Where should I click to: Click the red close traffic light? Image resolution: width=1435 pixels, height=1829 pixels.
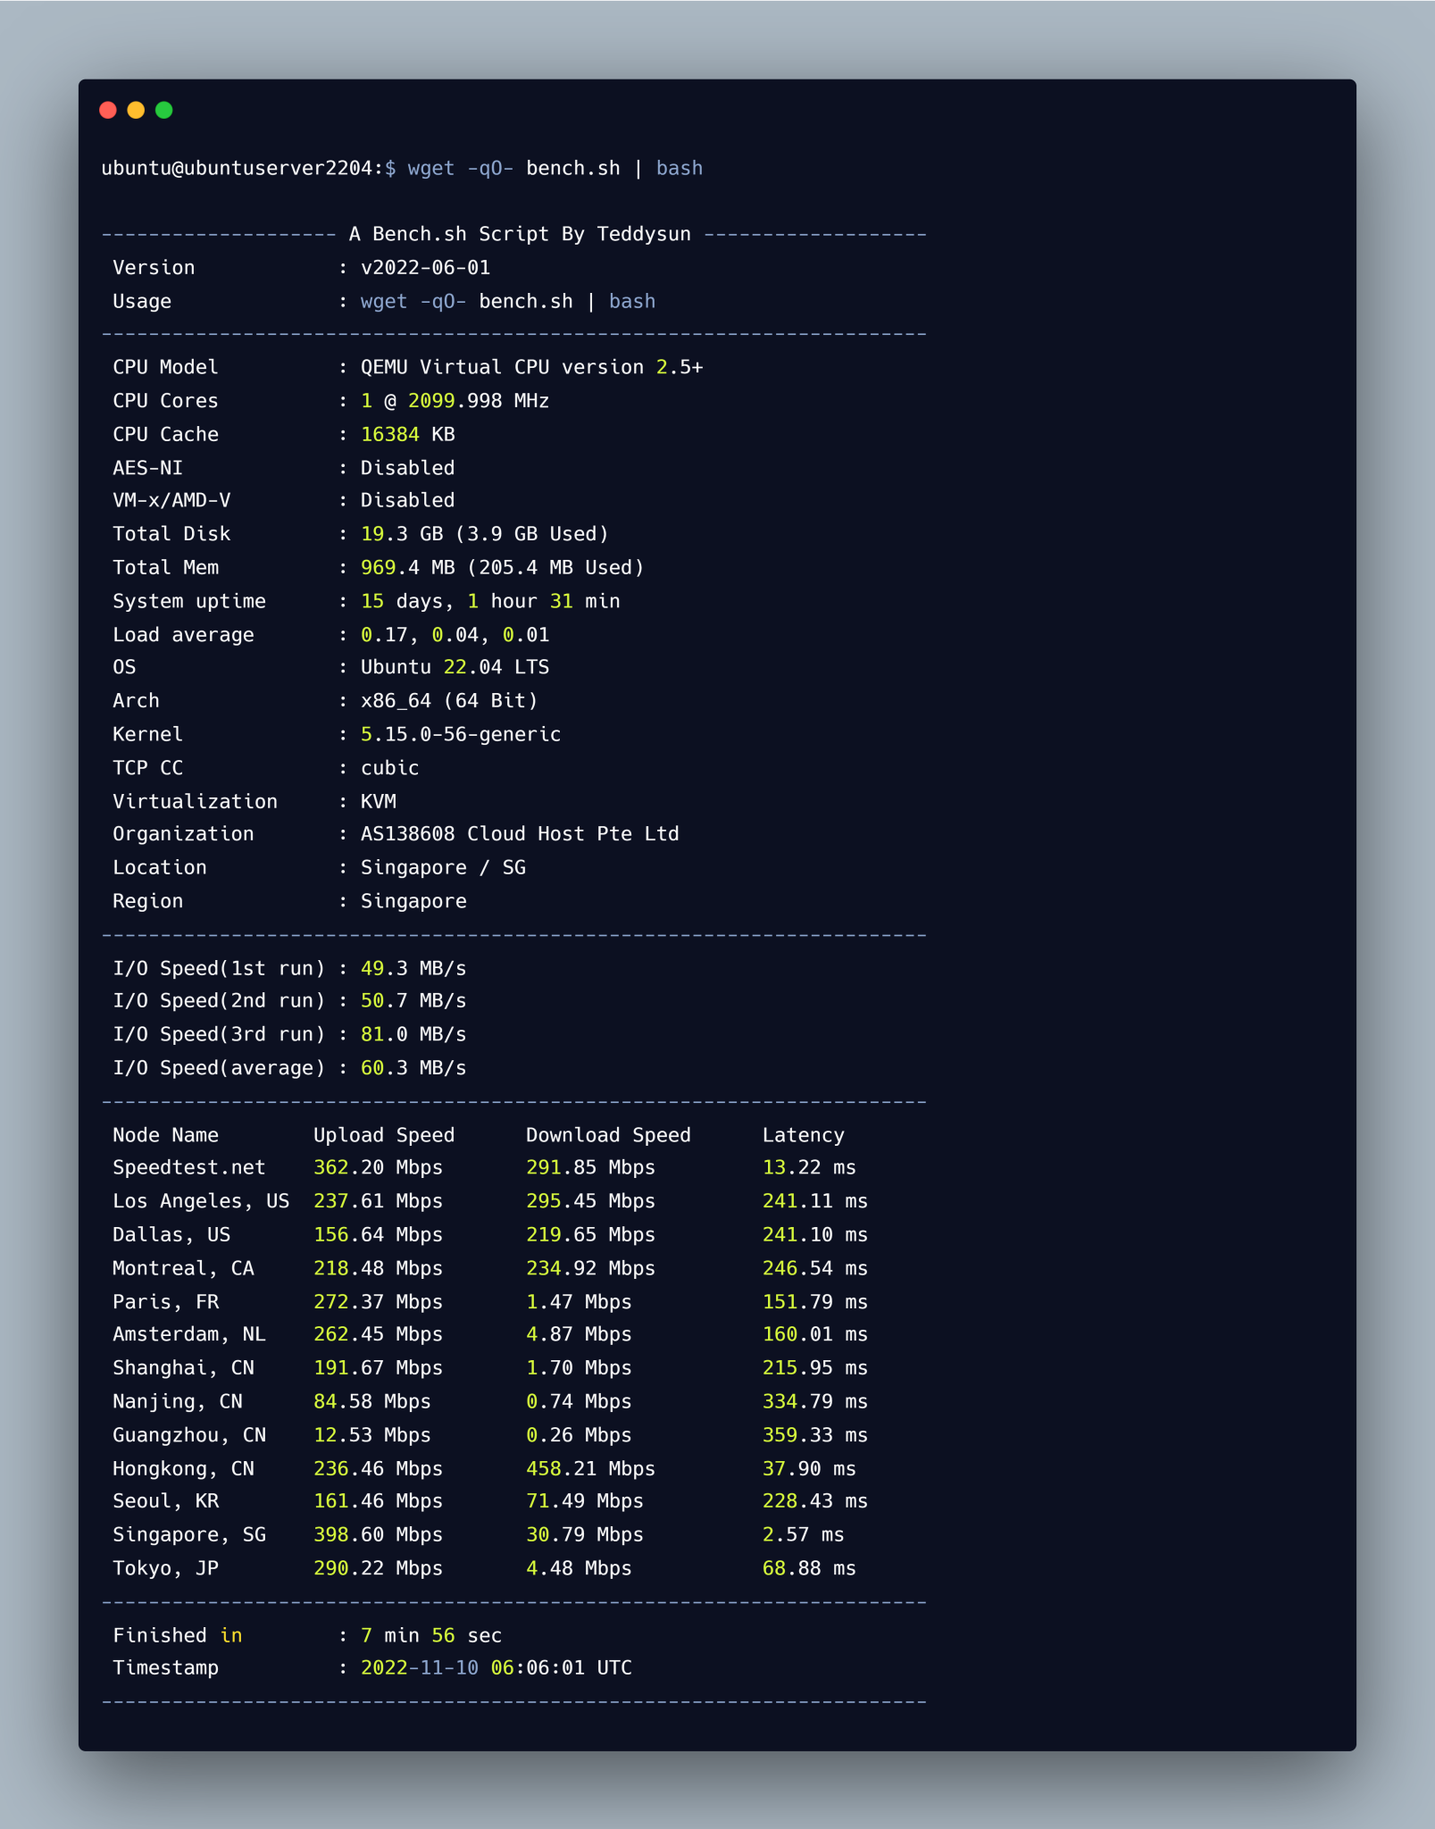(x=108, y=109)
